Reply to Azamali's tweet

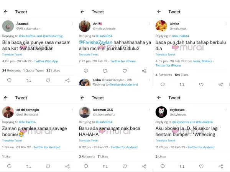[x=9, y=80]
